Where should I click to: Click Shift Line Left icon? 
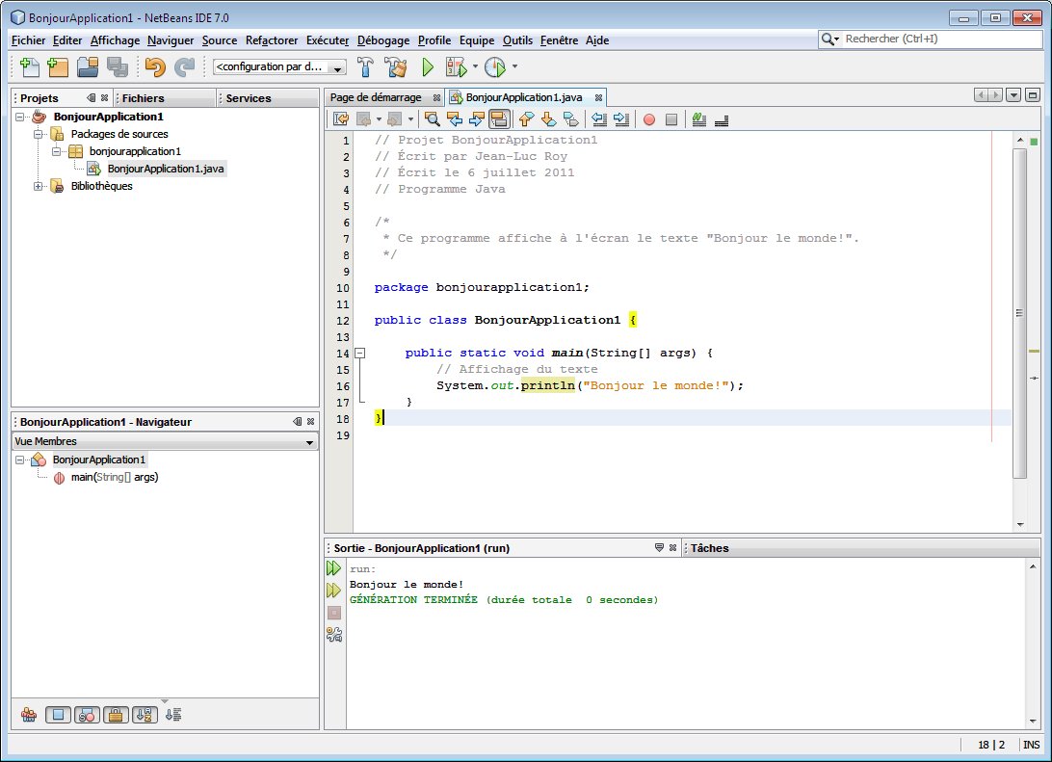(x=599, y=119)
